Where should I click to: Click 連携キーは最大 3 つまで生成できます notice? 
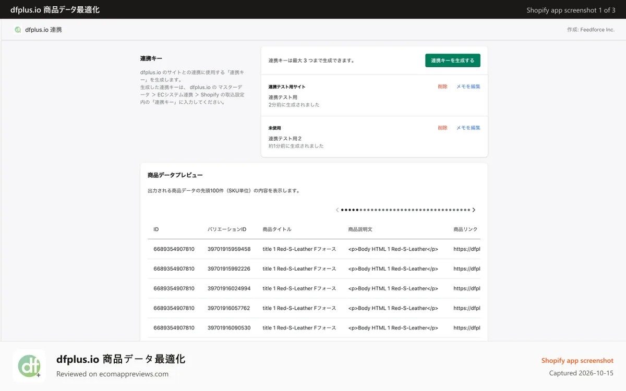[x=311, y=60]
